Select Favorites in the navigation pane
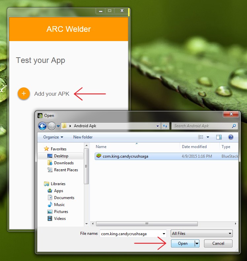 click(58, 149)
